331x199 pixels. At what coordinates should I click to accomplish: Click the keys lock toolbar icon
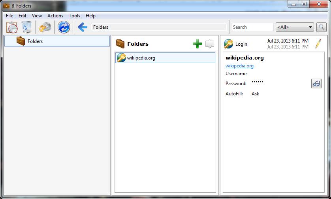tap(45, 27)
